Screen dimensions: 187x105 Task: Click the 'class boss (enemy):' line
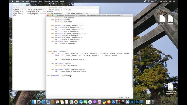(57, 51)
